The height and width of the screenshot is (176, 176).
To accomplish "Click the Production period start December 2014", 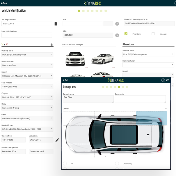I will 14,152.
